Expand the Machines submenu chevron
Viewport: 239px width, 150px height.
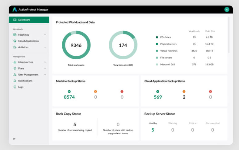pos(45,35)
